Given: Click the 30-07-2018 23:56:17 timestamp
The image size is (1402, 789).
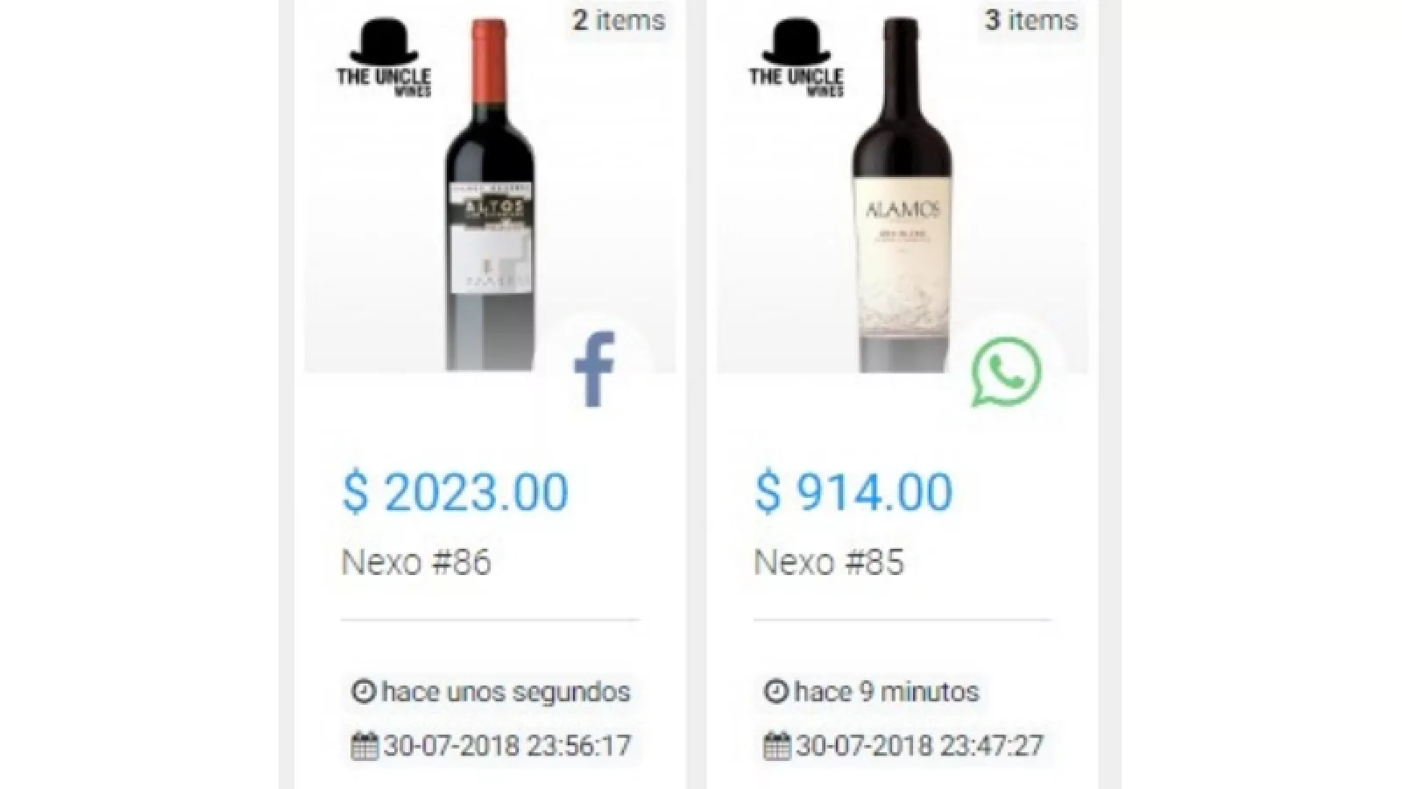Looking at the screenshot, I should (x=507, y=746).
